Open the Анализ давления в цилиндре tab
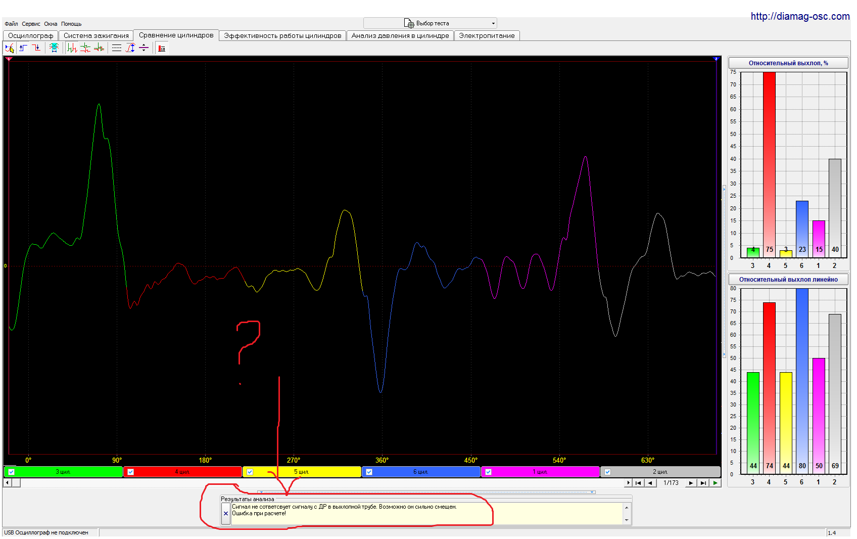The image size is (857, 539). pos(400,35)
